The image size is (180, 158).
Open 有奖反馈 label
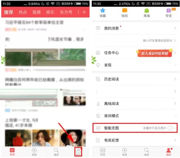click(112, 140)
